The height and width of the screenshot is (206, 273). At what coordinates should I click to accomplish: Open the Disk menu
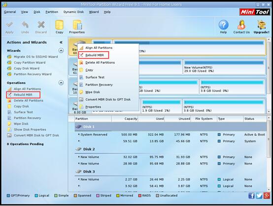pyautogui.click(x=37, y=12)
